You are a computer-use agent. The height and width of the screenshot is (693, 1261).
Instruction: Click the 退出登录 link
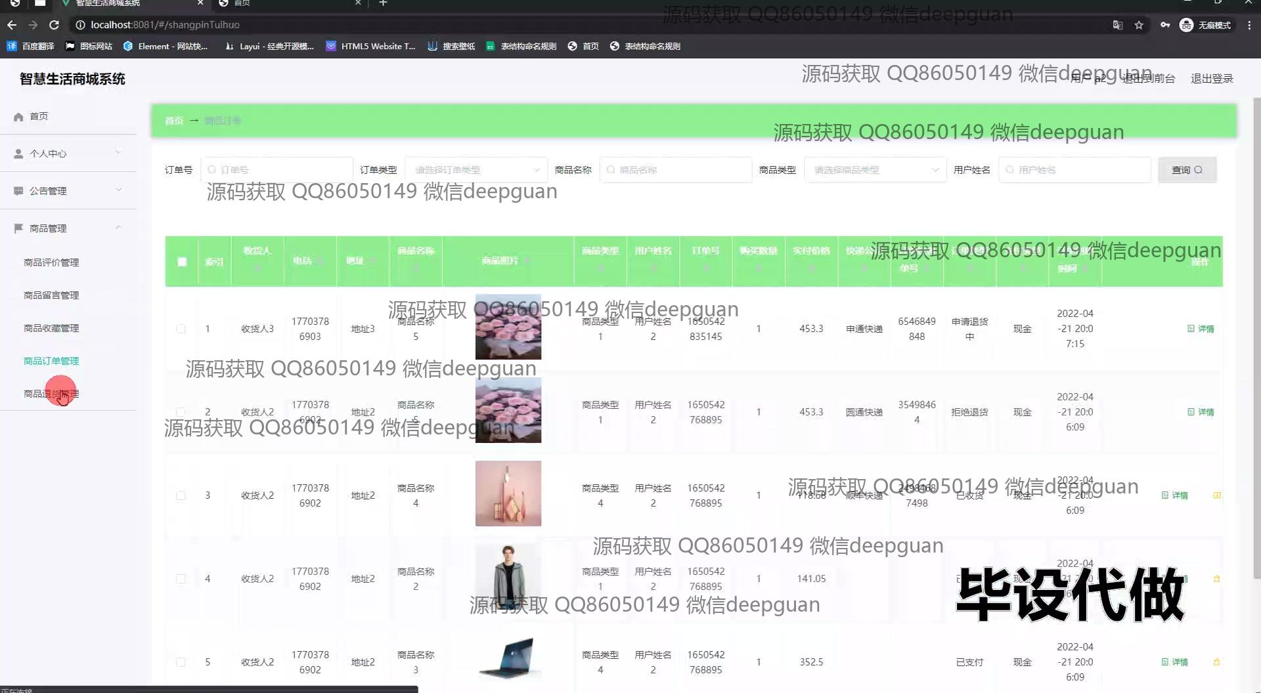coord(1212,79)
